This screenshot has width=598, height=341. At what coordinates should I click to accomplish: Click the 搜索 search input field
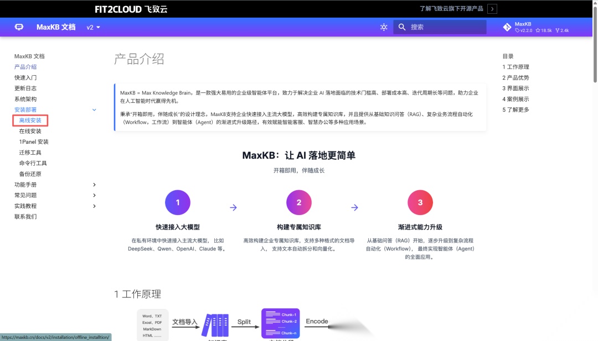(440, 27)
